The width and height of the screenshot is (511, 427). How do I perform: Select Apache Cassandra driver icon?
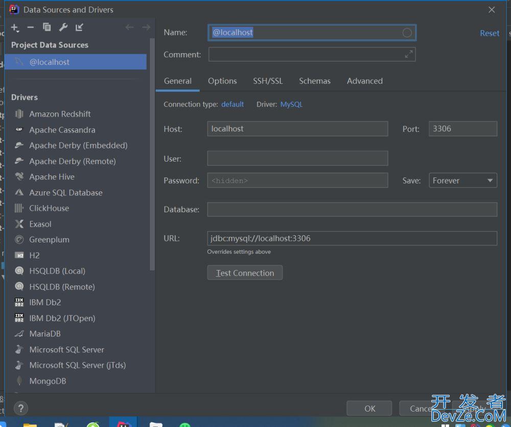click(19, 129)
